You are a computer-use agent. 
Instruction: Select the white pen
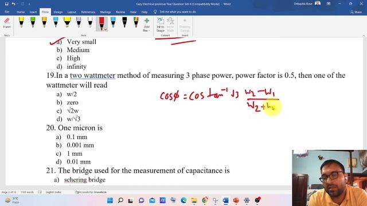click(x=90, y=22)
